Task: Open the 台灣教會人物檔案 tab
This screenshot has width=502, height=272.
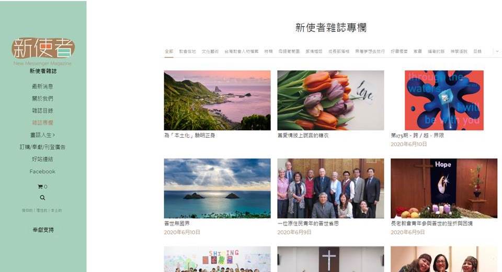Action: [242, 51]
